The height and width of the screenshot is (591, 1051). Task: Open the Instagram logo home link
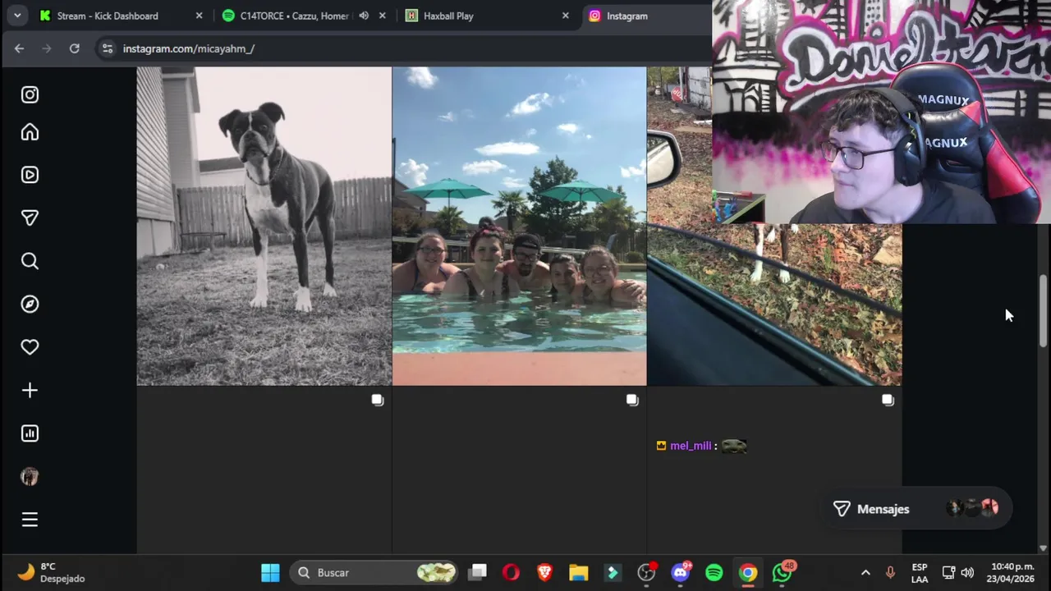(30, 94)
